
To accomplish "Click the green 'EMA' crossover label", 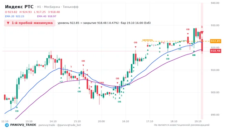I will coord(127,85).
